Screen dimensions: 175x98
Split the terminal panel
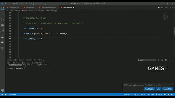(162, 60)
